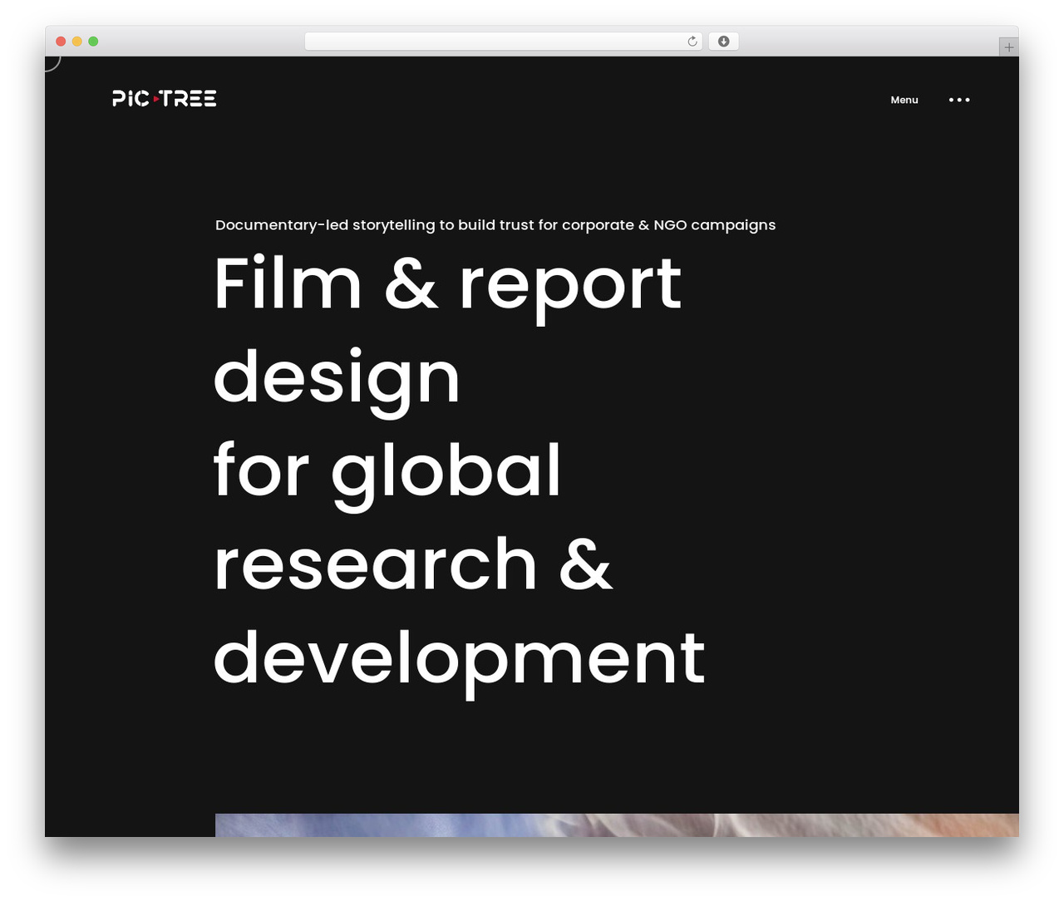The image size is (1064, 901).
Task: Minimize the window with yellow button
Action: [76, 42]
